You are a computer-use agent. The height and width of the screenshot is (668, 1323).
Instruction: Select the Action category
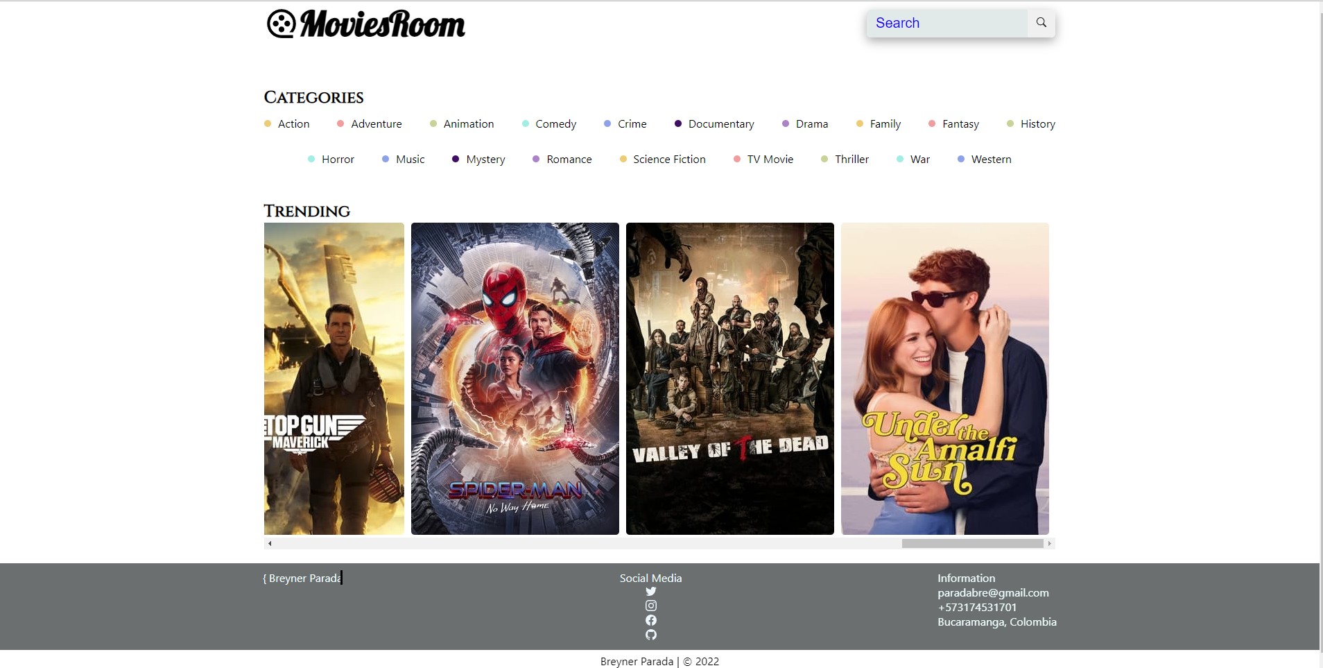click(287, 123)
